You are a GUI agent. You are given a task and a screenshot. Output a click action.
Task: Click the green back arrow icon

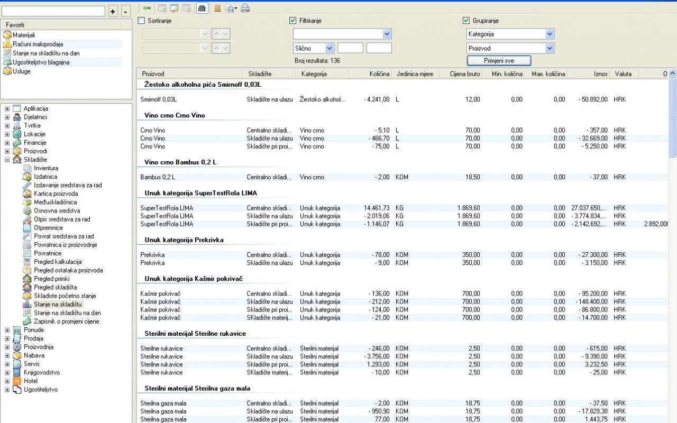147,8
